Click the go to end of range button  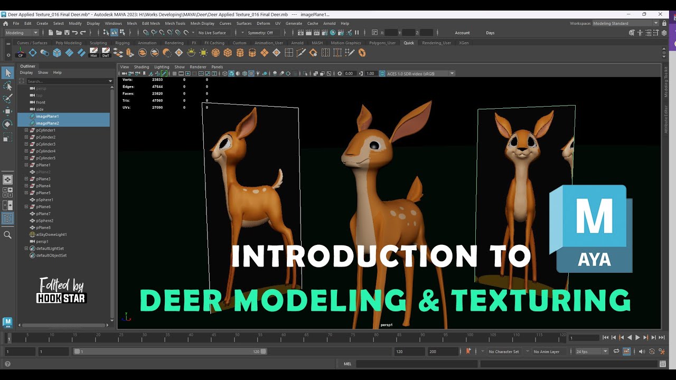tap(661, 337)
